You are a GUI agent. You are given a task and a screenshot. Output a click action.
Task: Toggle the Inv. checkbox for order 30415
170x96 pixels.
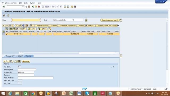(x=45, y=34)
